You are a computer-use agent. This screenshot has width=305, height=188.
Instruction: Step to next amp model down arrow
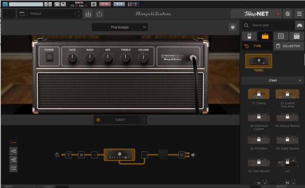pyautogui.click(x=144, y=122)
